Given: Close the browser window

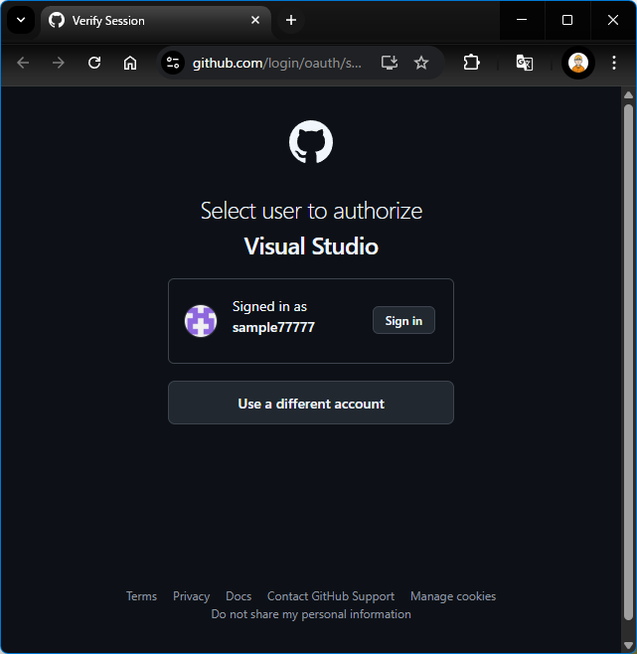Looking at the screenshot, I should point(613,20).
